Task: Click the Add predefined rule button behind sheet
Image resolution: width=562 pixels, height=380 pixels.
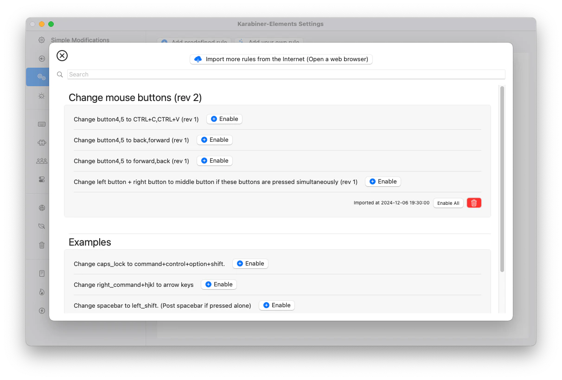Action: (194, 40)
